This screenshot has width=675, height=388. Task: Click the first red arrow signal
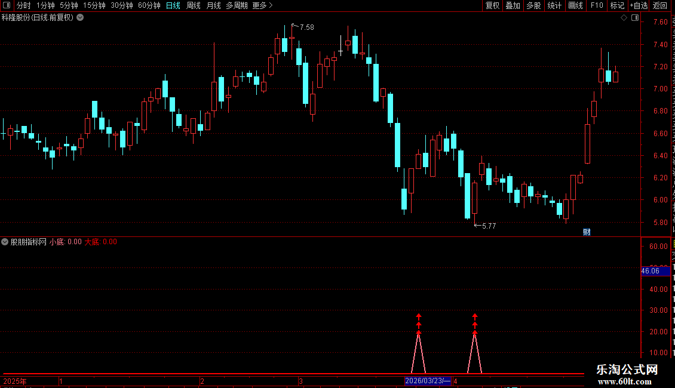418,324
